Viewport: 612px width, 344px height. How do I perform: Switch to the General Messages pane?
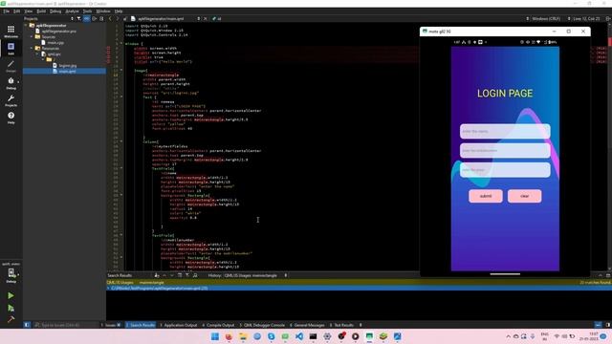pos(307,325)
